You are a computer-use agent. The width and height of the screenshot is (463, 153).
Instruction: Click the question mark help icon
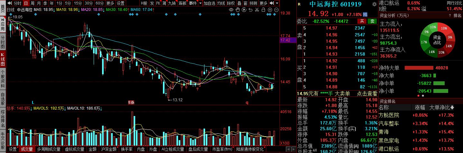449,15
